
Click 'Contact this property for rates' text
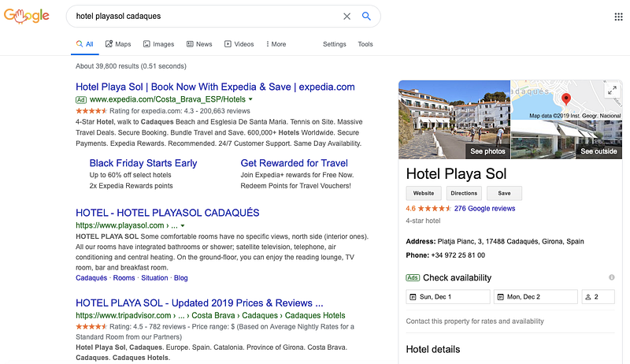[475, 321]
